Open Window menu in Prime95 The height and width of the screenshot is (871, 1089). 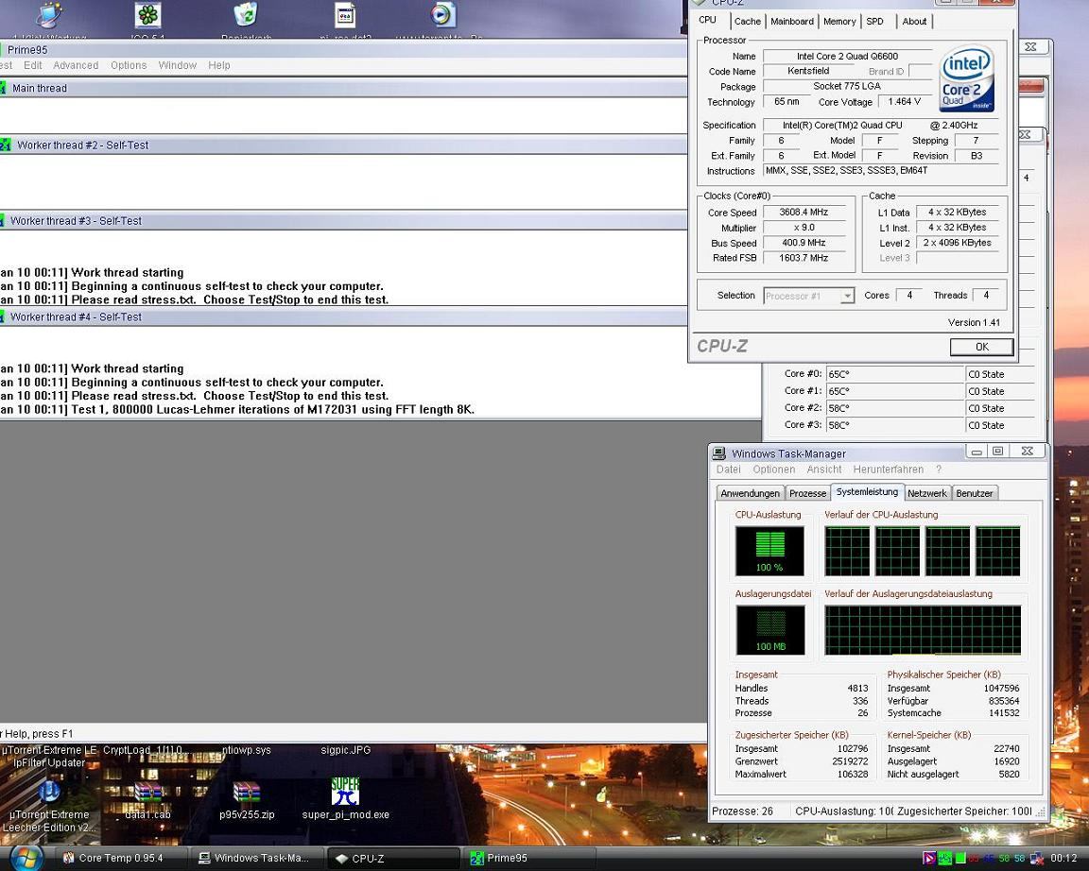(177, 65)
